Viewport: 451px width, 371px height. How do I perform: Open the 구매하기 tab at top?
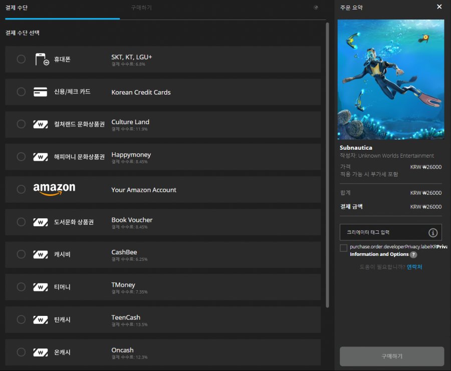(x=141, y=8)
